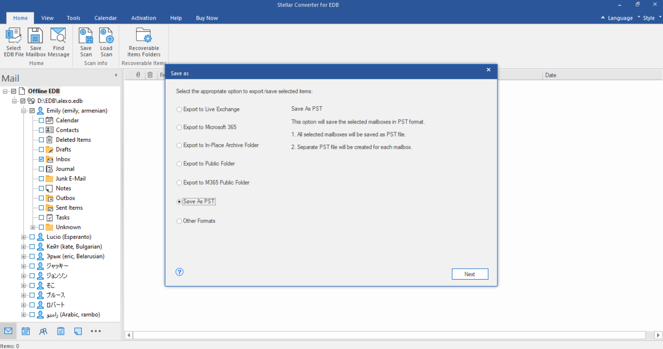Click the Date column header
Image resolution: width=663 pixels, height=349 pixels.
(551, 75)
